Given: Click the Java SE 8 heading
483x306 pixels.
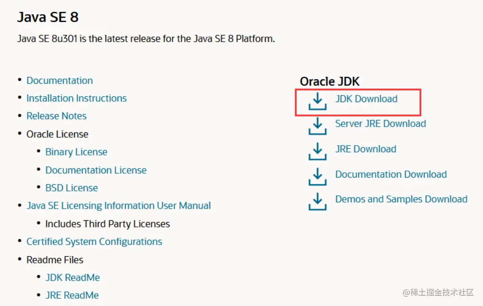Looking at the screenshot, I should [48, 17].
